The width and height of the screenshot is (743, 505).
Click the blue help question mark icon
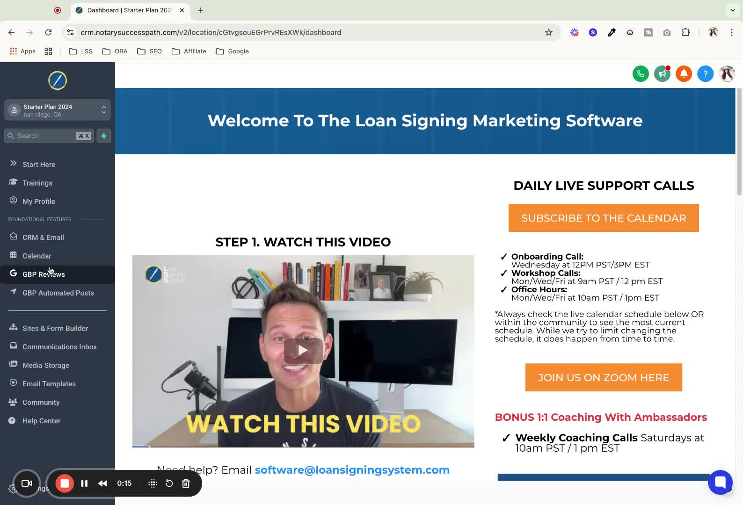[x=705, y=74]
